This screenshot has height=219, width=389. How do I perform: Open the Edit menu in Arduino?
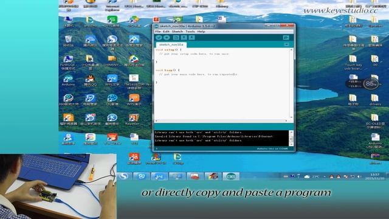[166, 32]
